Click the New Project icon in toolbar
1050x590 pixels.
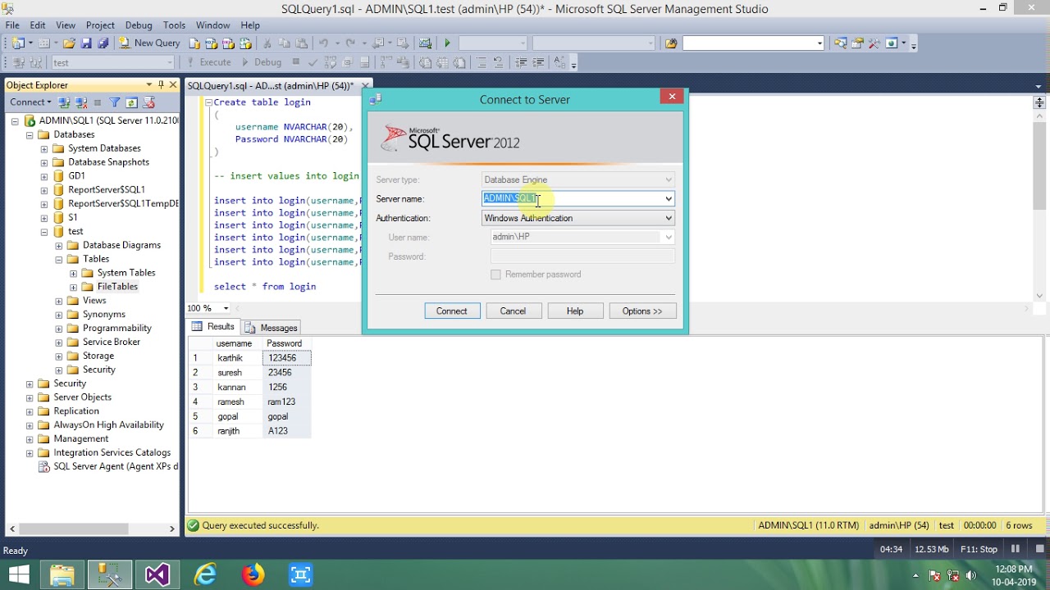(x=20, y=43)
